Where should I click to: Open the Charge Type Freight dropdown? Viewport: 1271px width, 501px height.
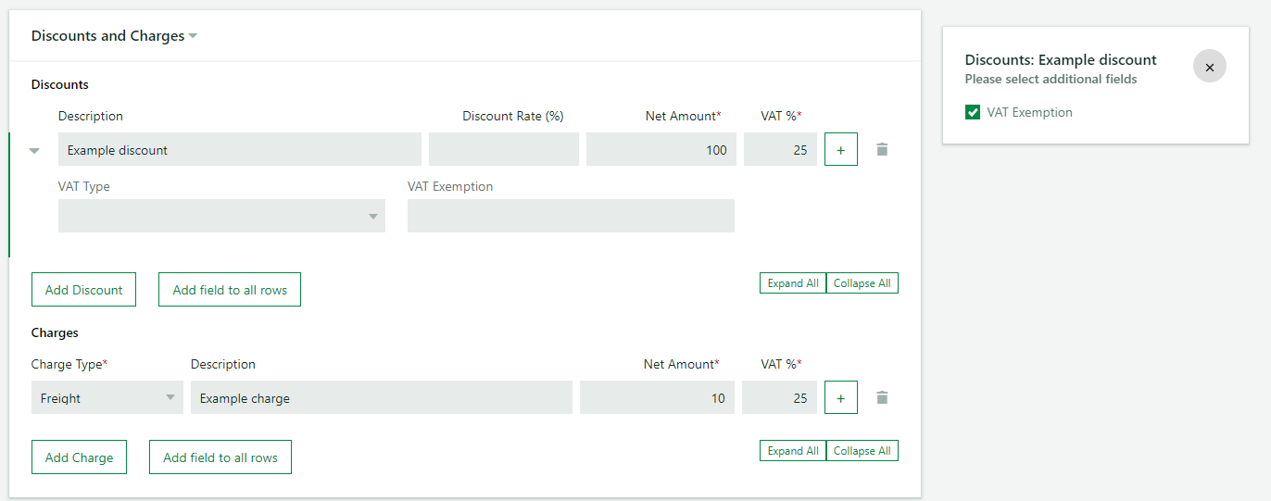[x=107, y=397]
